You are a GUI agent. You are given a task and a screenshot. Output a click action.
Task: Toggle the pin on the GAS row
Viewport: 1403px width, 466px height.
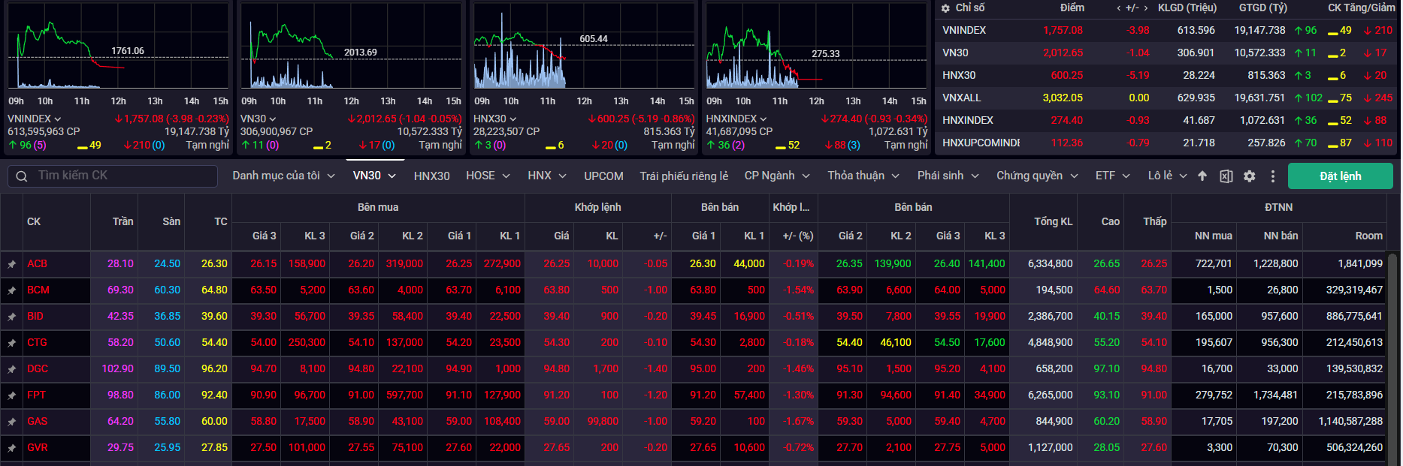(12, 422)
